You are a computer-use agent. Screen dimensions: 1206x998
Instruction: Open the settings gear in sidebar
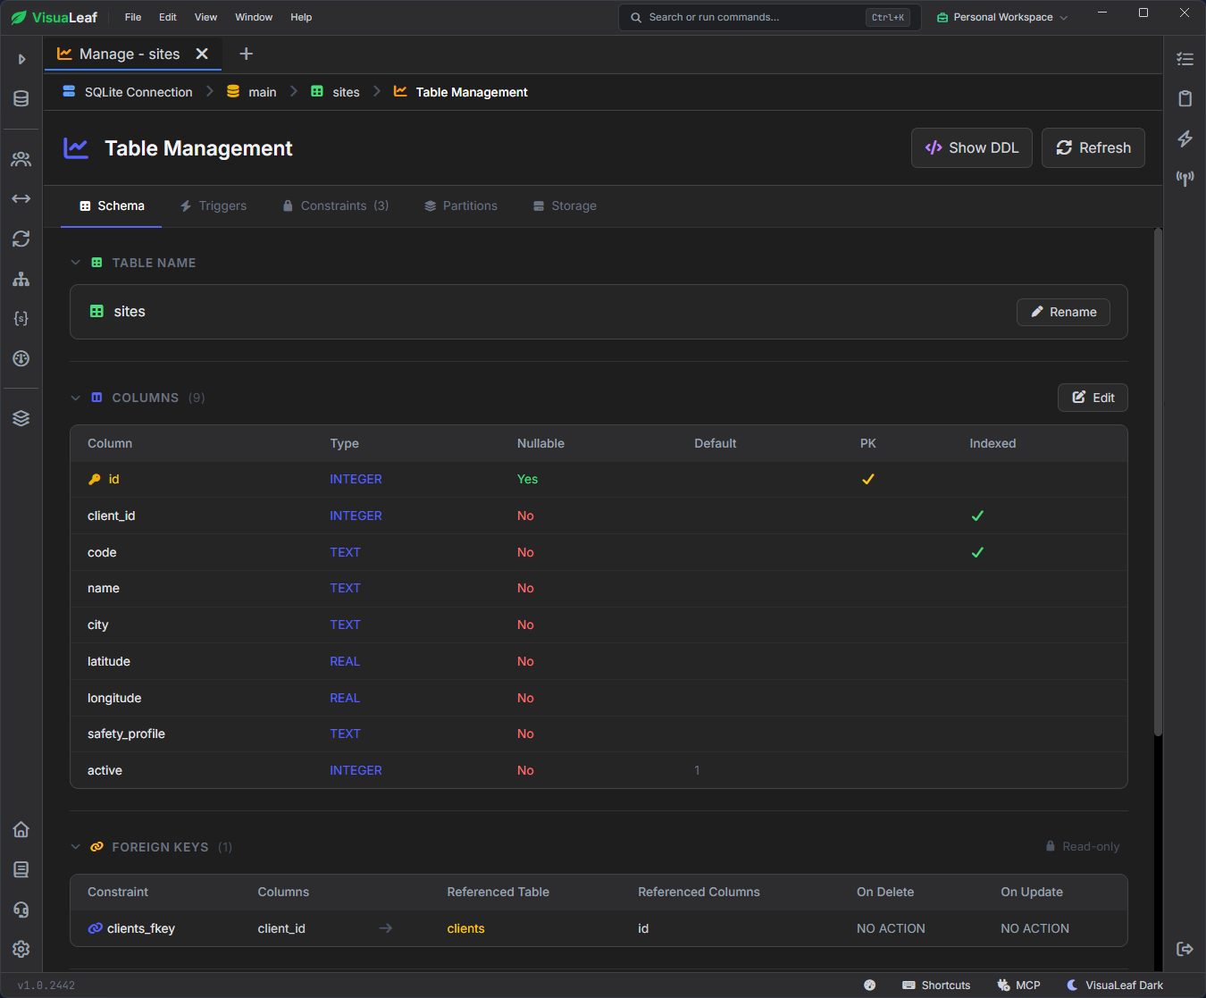coord(21,949)
